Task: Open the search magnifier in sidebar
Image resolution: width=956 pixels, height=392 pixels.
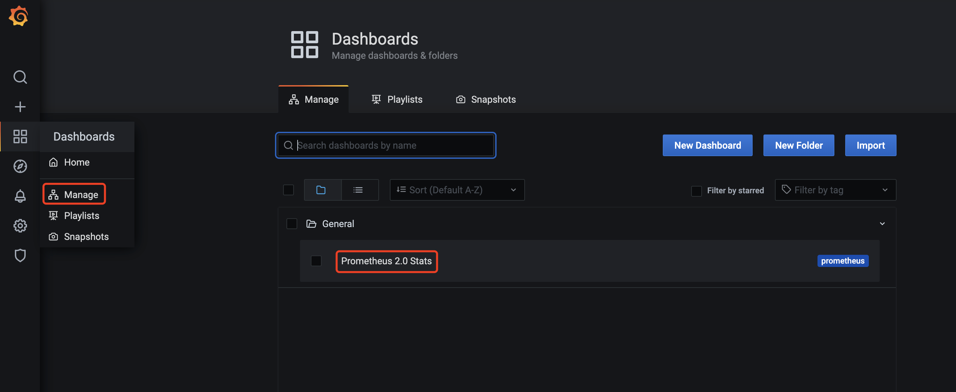Action: coord(20,77)
